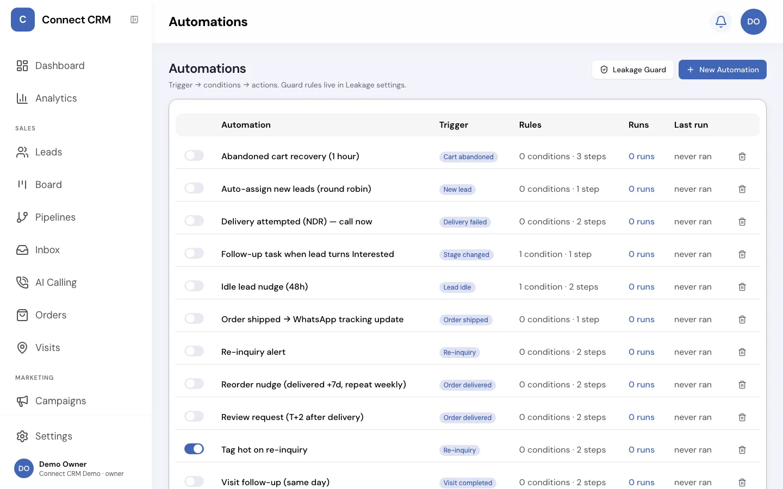Screen dimensions: 783x489
Task: Open Leads section
Action: point(76,152)
